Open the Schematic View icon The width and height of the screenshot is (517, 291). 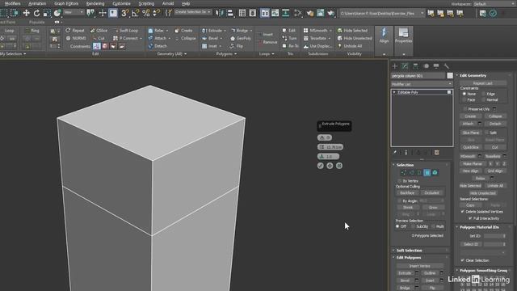click(285, 13)
